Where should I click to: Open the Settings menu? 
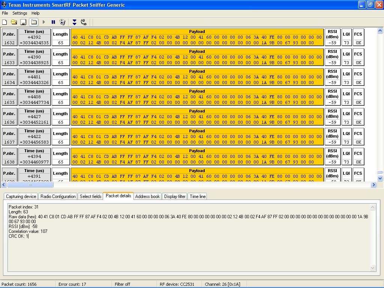pos(20,13)
